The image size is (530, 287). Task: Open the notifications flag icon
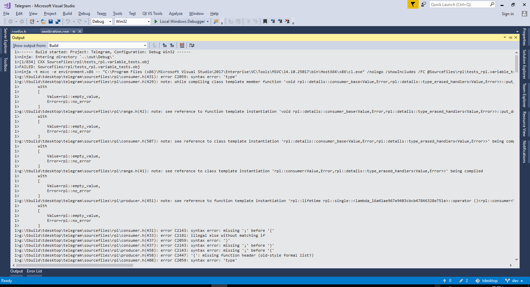click(413, 4)
